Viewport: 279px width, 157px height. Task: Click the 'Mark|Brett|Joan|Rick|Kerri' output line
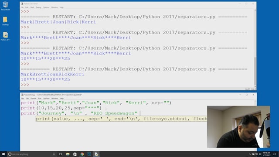tap(58, 22)
